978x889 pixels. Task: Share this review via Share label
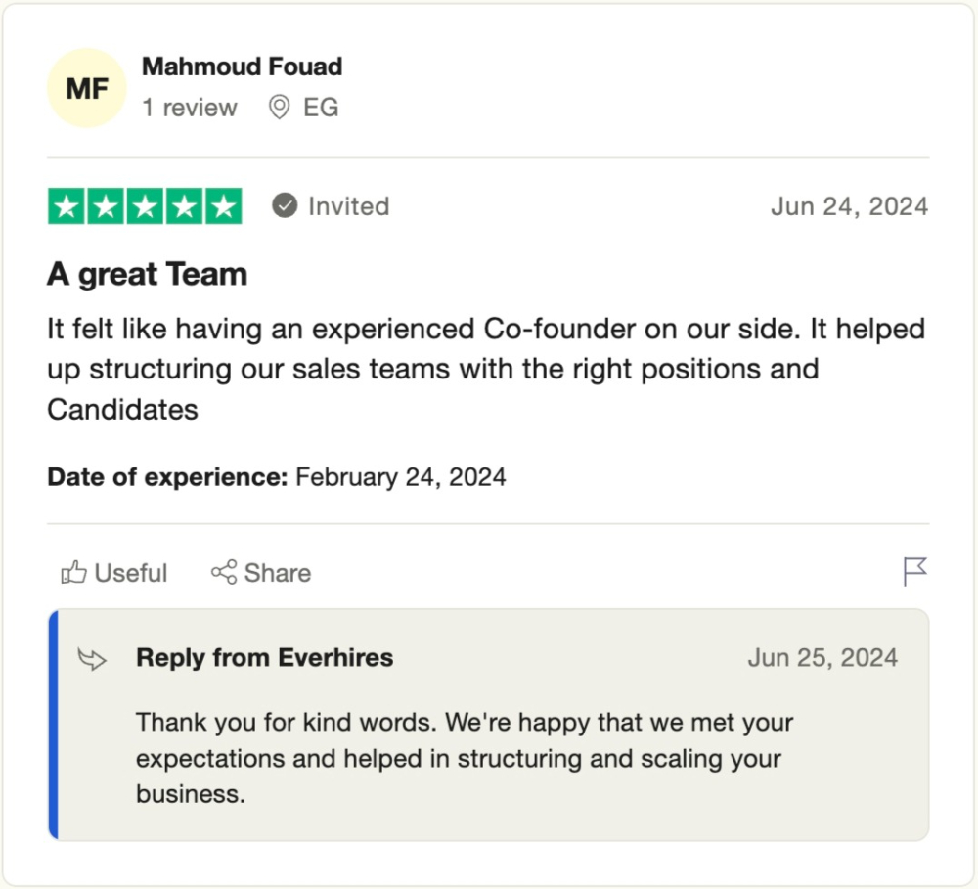click(278, 573)
